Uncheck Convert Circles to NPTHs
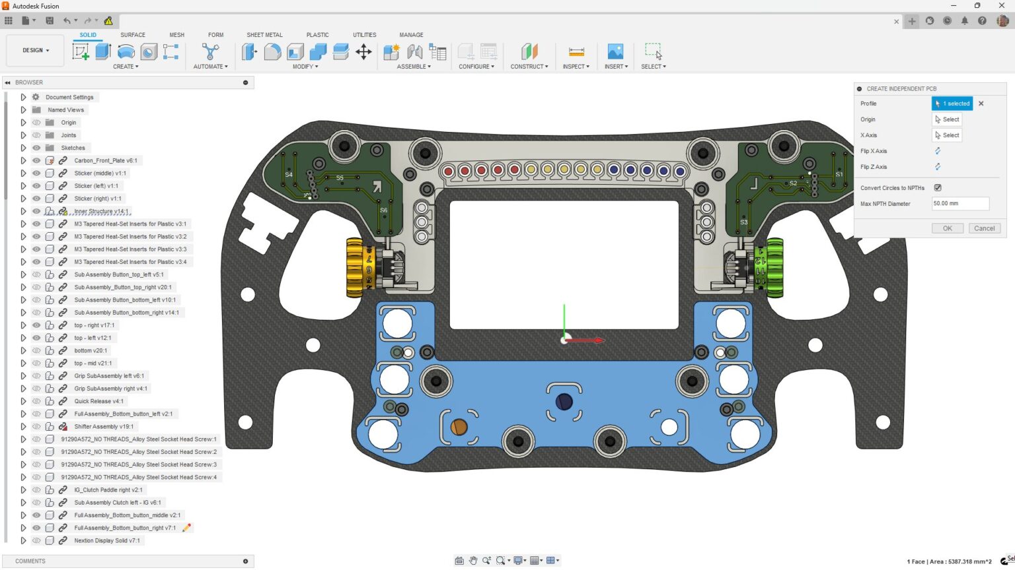Screen dimensions: 1015x570 (937, 187)
